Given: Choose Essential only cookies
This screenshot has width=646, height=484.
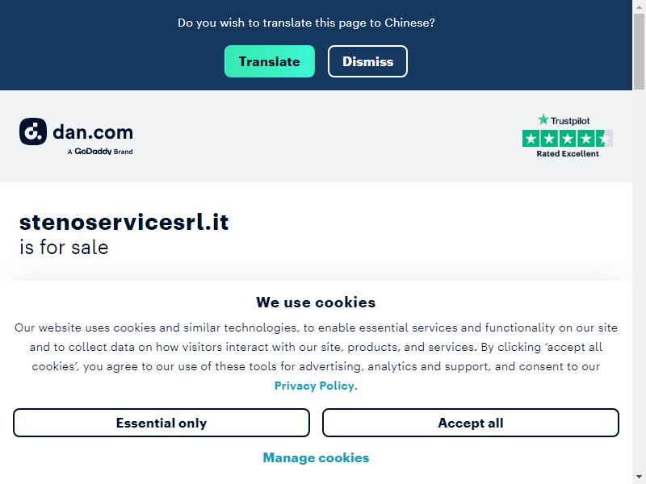Looking at the screenshot, I should 161,423.
